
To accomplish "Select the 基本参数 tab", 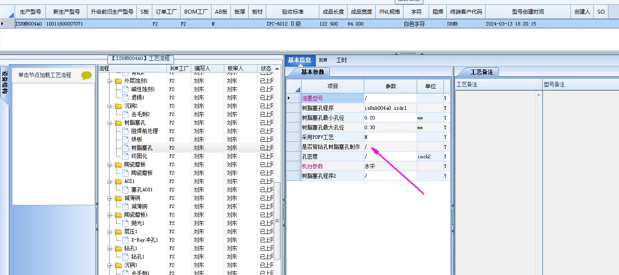I will [x=313, y=72].
